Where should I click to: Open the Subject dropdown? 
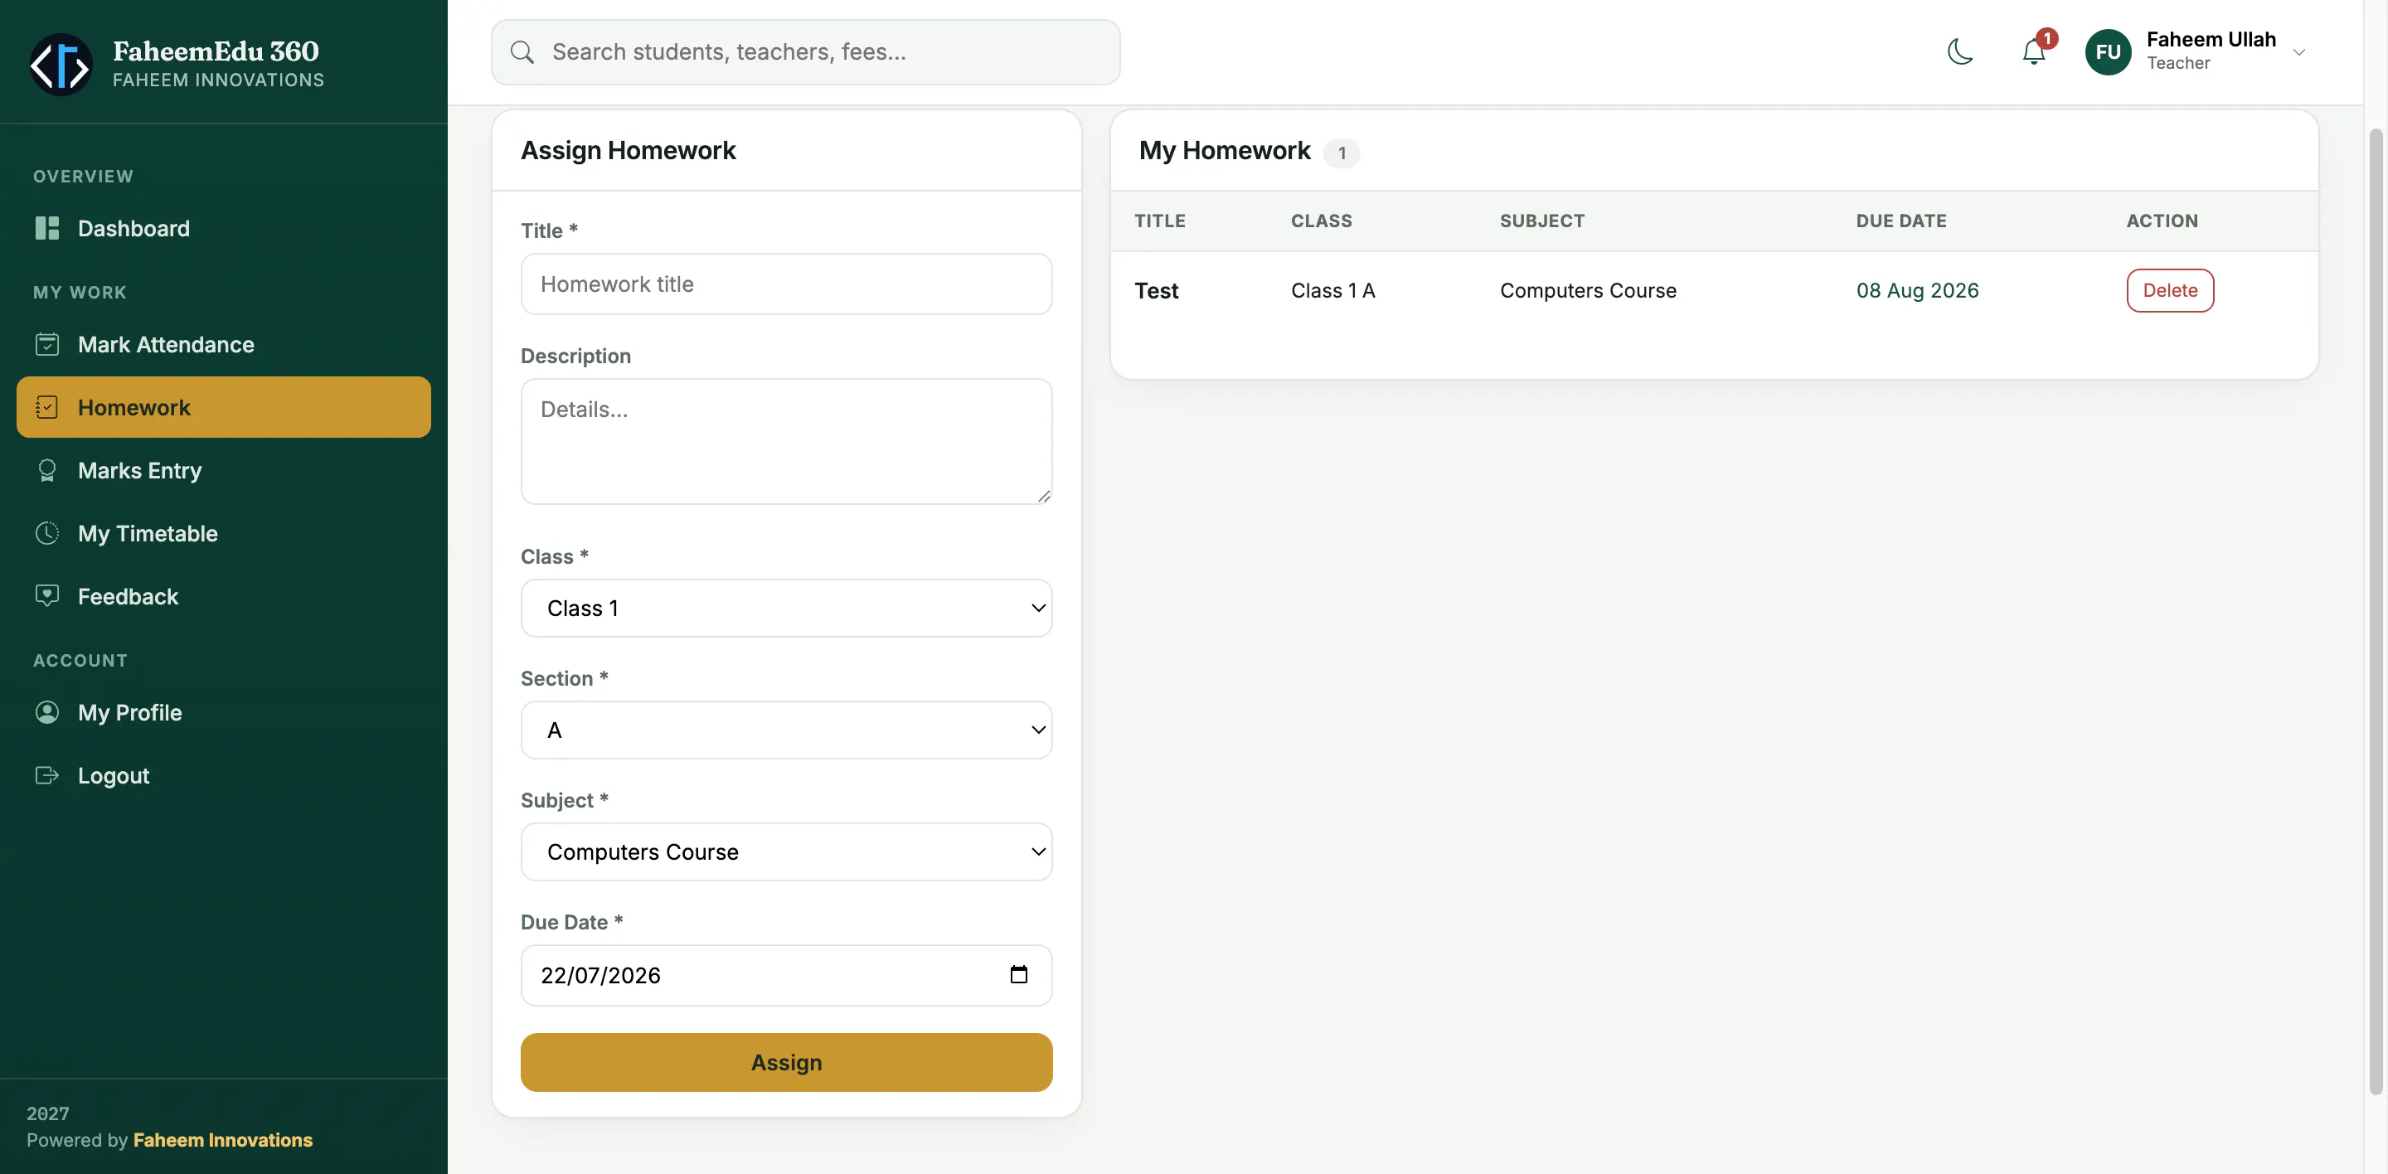tap(786, 851)
